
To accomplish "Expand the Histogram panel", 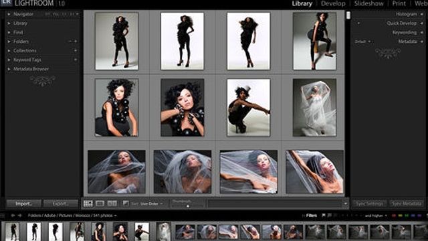I will [422, 14].
